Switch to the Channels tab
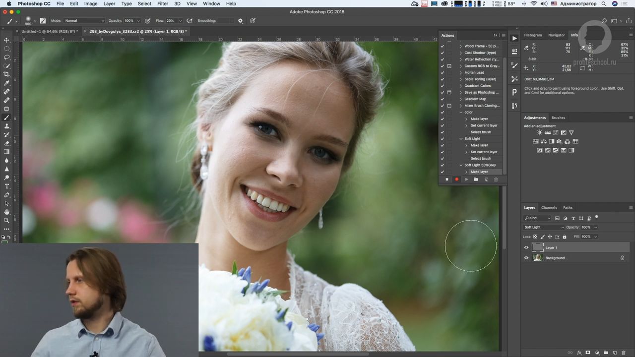 [549, 207]
